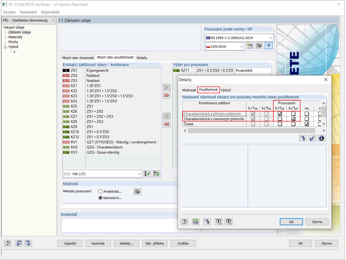The height and width of the screenshot is (260, 346).
Task: Select the ZS1 Eigengewicht load case row
Action: tap(112, 70)
